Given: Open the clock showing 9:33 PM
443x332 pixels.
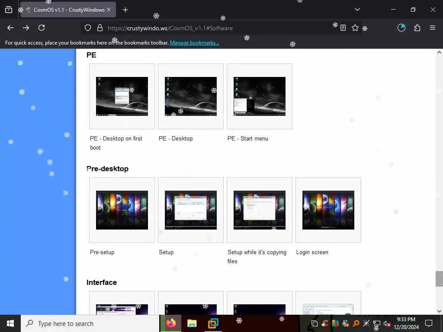Looking at the screenshot, I should tap(406, 323).
